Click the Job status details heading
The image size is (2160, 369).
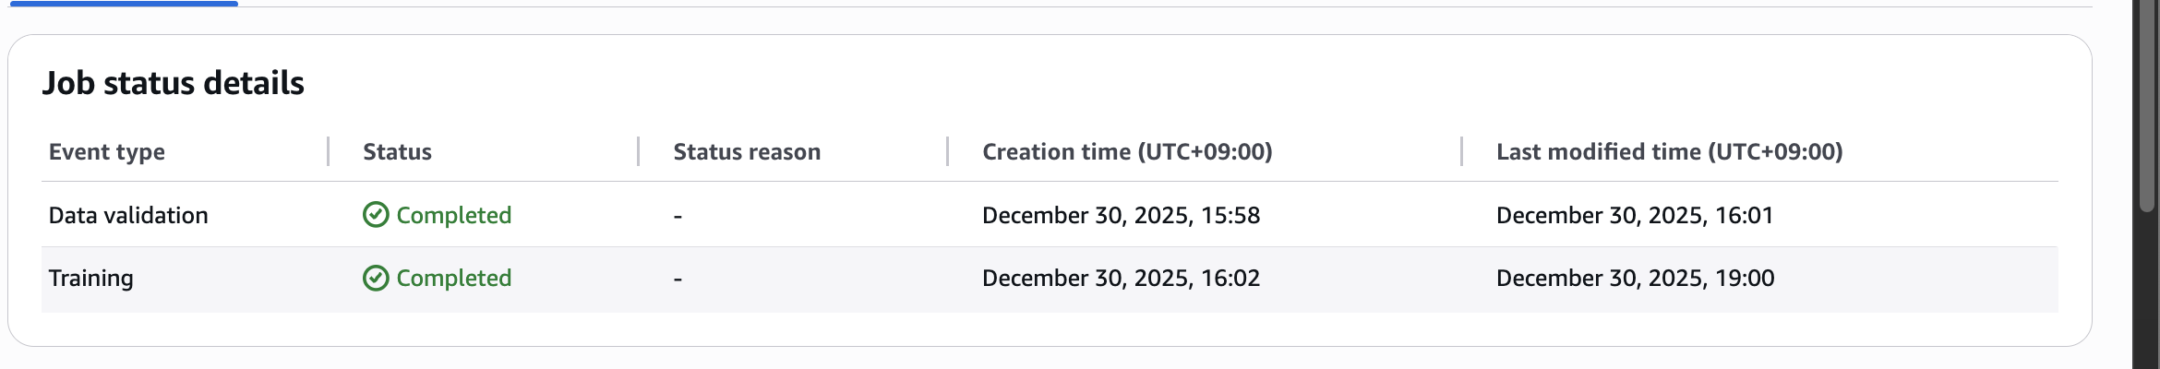click(174, 83)
